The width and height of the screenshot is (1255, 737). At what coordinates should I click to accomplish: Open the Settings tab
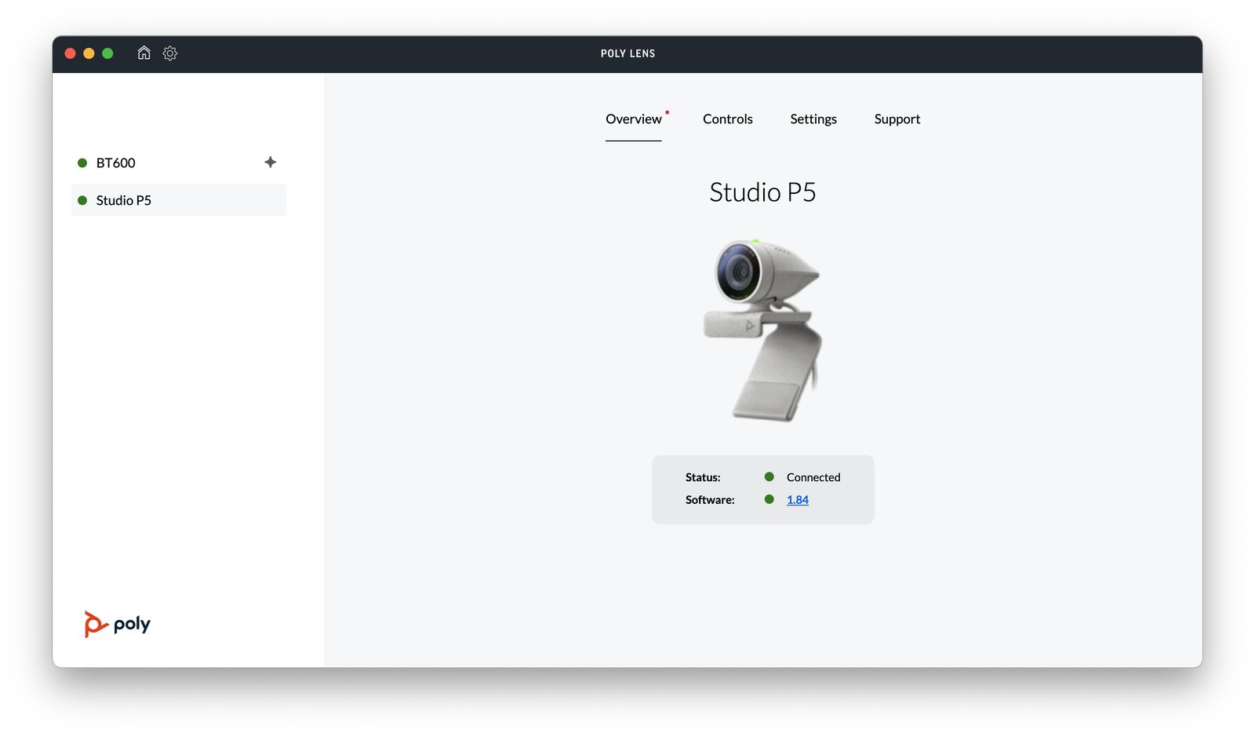pyautogui.click(x=813, y=119)
